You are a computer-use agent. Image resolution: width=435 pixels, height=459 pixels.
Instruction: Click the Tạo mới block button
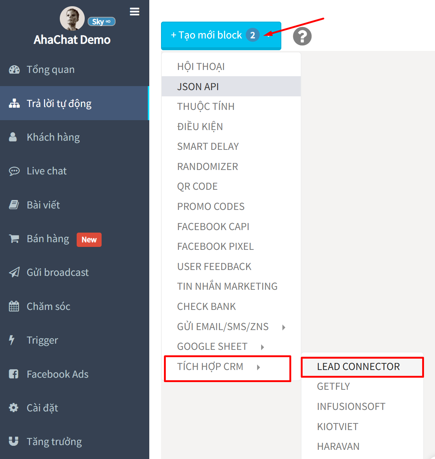pos(221,36)
